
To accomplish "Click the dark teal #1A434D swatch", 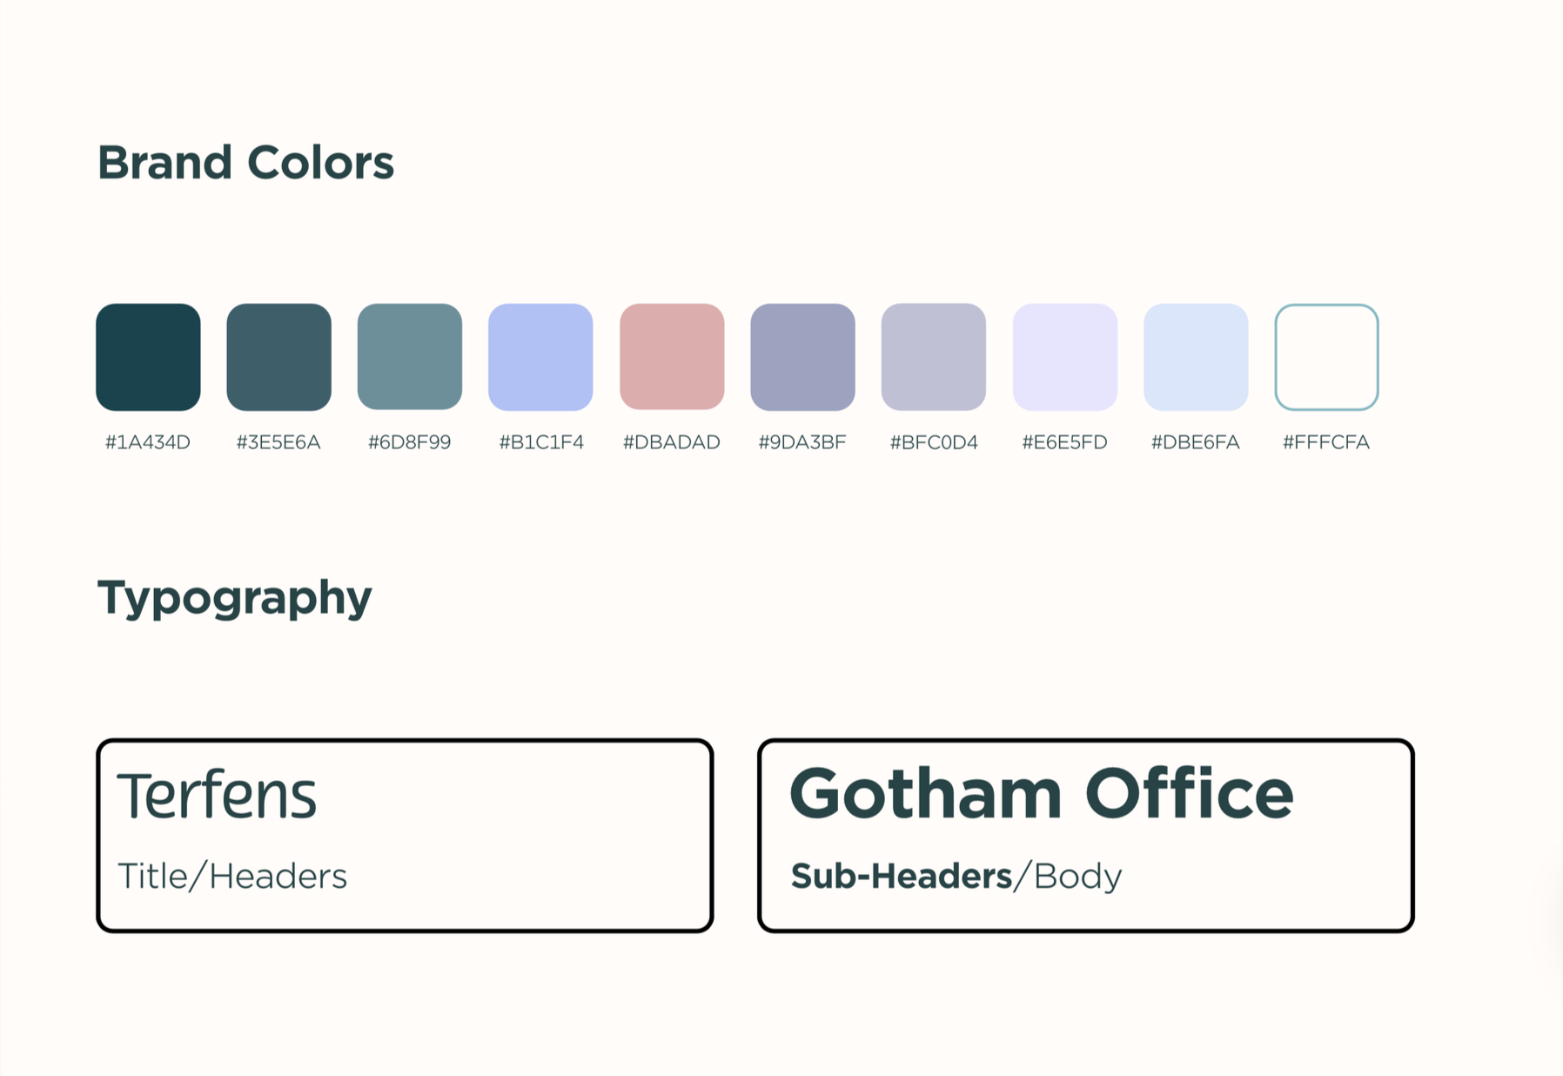I will (x=148, y=357).
